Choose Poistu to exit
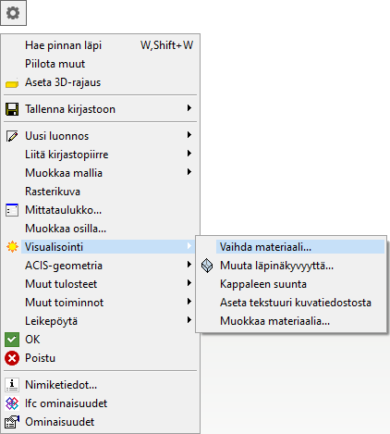 [x=100, y=358]
